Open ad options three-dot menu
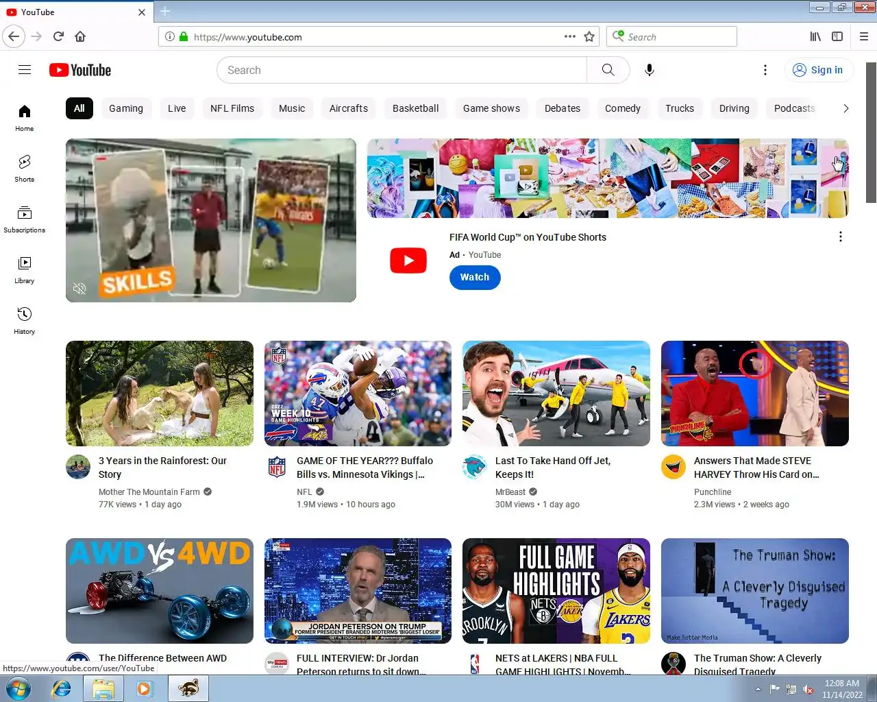 pos(840,237)
